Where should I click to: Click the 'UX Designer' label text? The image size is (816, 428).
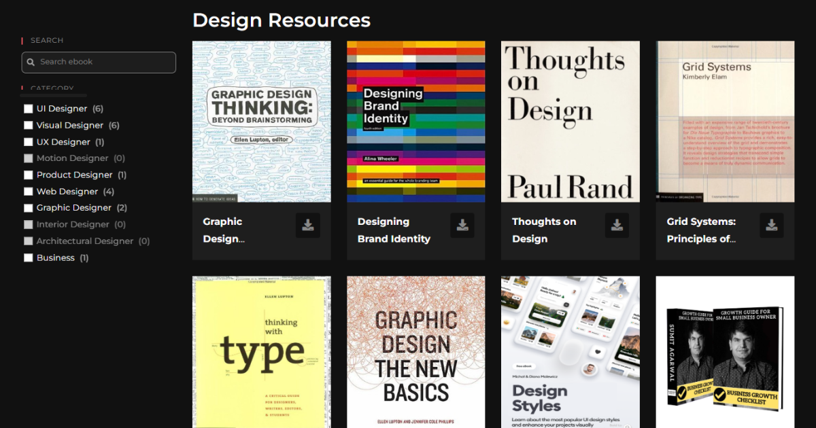pyautogui.click(x=63, y=142)
